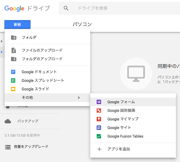Select Google 図形描画 in the submenu
This screenshot has height=162, width=180.
coord(133,110)
